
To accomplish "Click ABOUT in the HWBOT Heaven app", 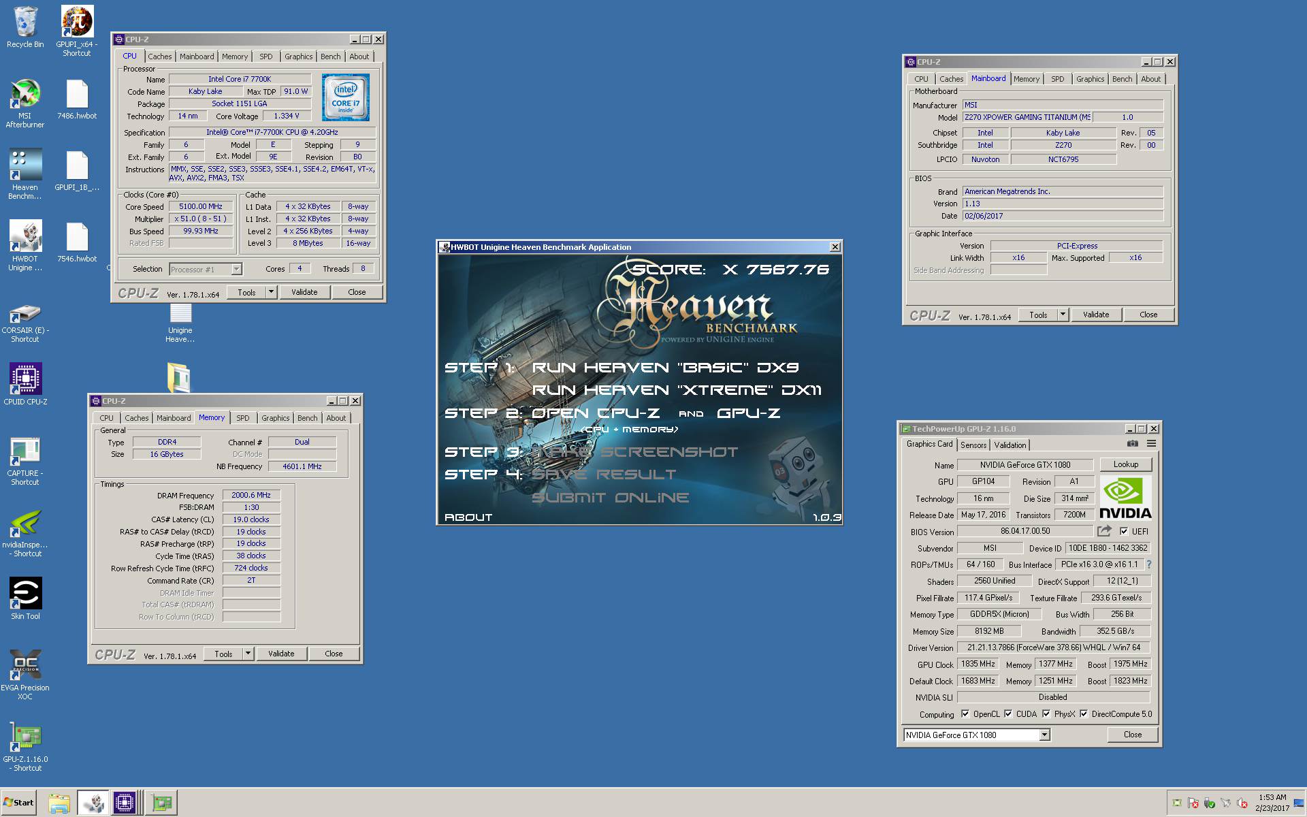I will (468, 517).
